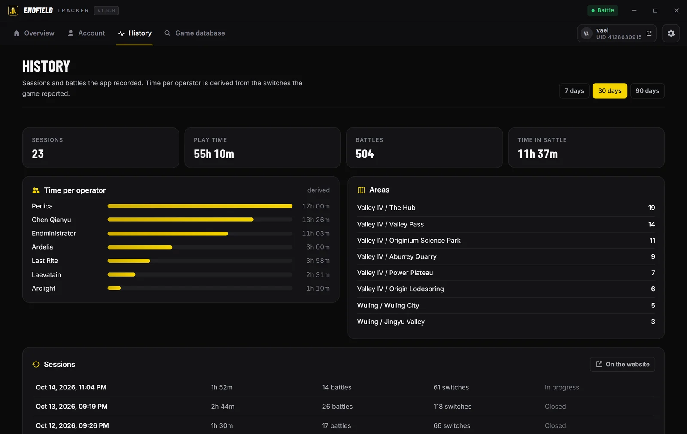This screenshot has width=687, height=434.
Task: Maximize the Endfield Tracker window
Action: pos(655,10)
